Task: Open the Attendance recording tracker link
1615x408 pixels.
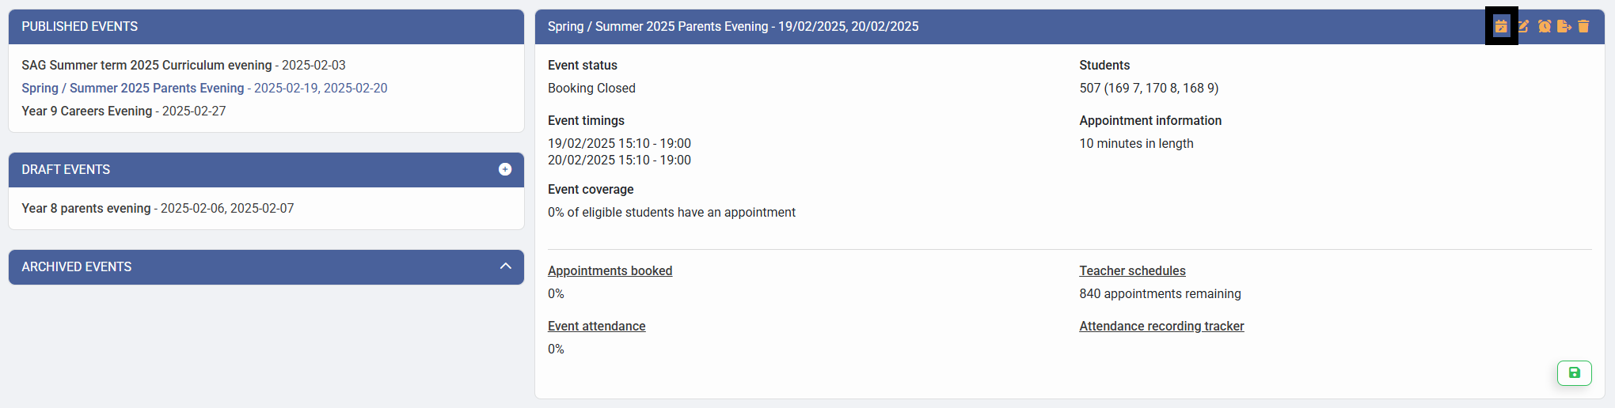Action: pyautogui.click(x=1161, y=326)
